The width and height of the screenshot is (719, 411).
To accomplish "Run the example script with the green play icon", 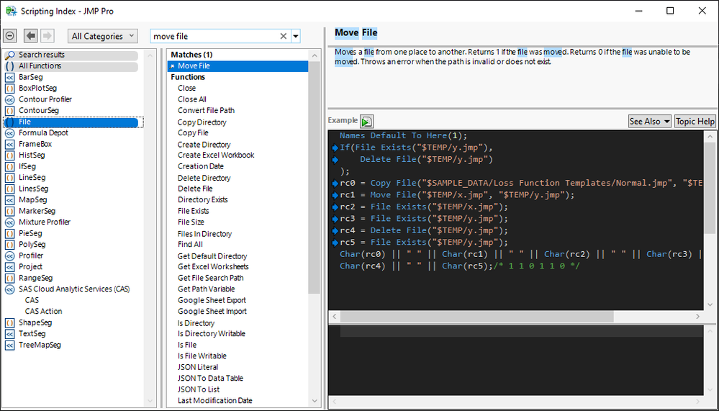I will coord(367,122).
